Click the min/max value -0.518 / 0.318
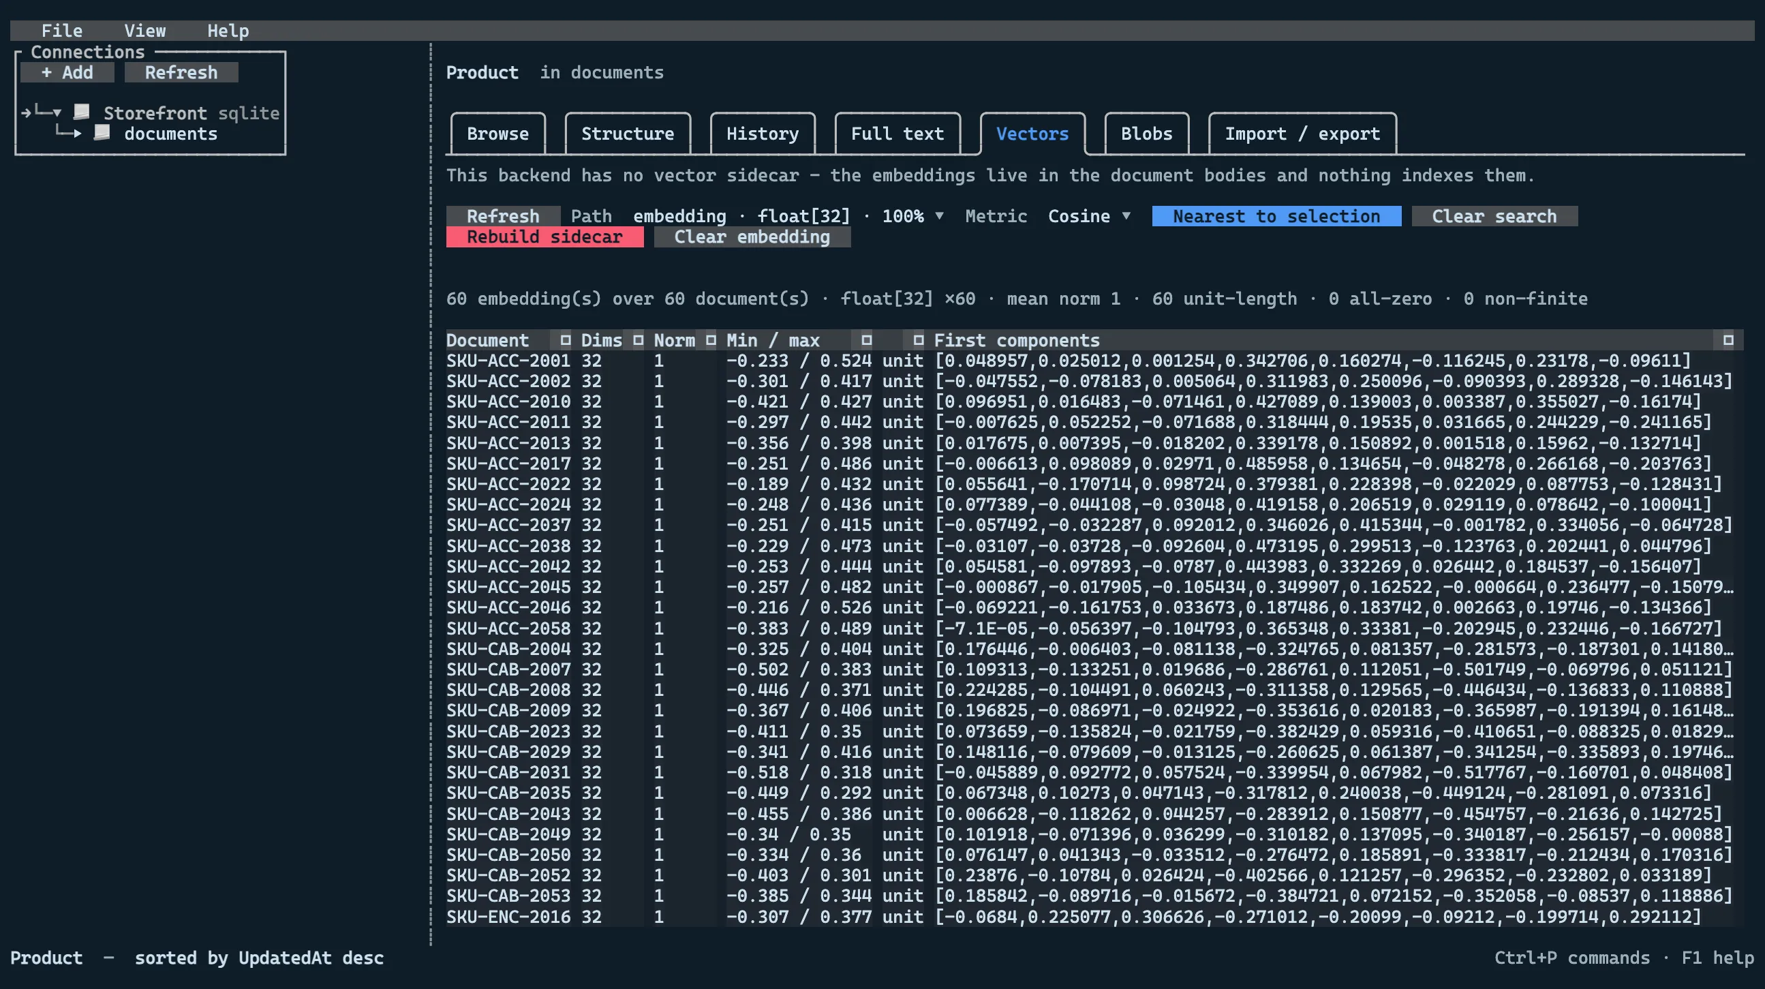1765x989 pixels. 799,773
